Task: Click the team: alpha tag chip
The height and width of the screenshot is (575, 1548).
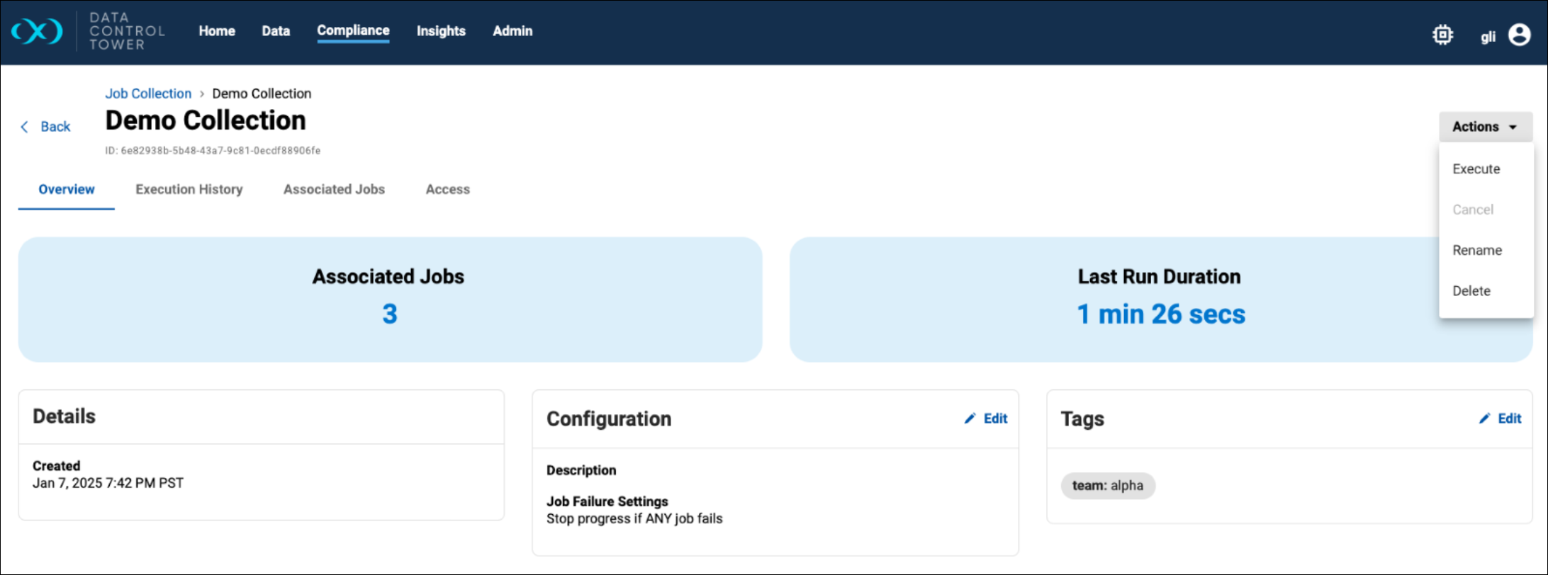Action: coord(1107,486)
